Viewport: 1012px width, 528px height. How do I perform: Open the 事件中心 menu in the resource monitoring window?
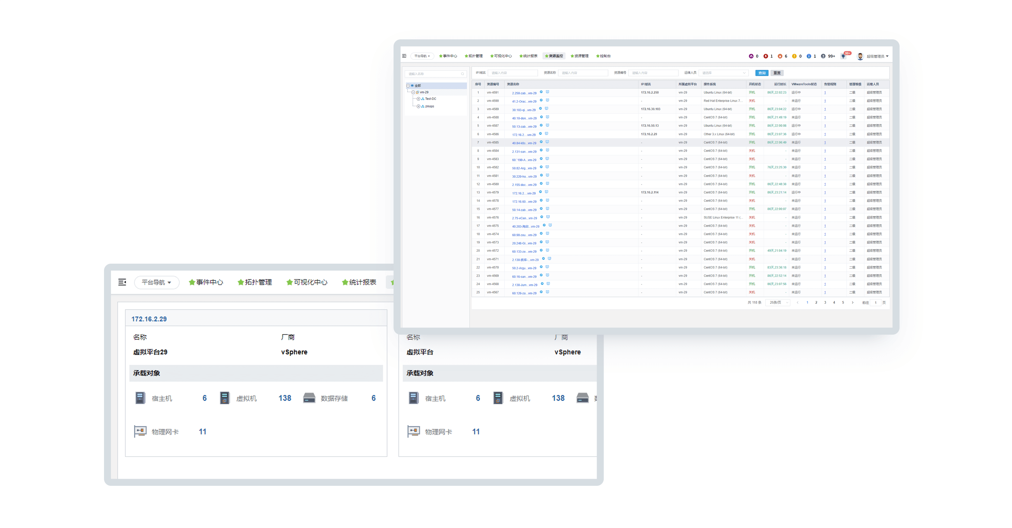point(448,56)
